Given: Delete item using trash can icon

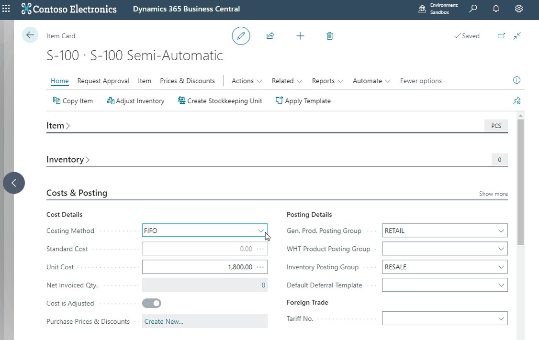Looking at the screenshot, I should [x=330, y=36].
